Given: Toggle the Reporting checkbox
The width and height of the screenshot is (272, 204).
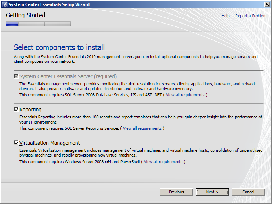Looking at the screenshot, I should tap(16, 110).
